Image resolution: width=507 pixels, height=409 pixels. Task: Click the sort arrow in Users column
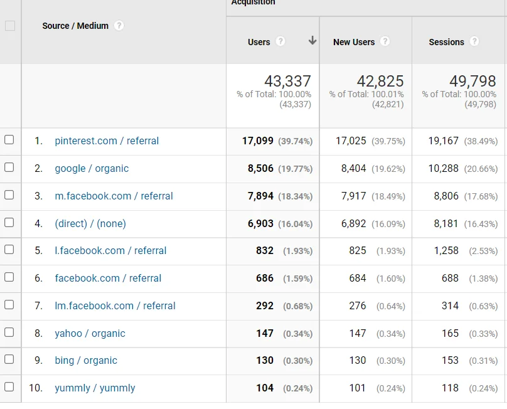click(312, 40)
